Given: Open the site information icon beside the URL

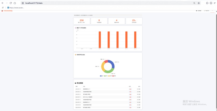Looking at the screenshot, I should 23,3.
